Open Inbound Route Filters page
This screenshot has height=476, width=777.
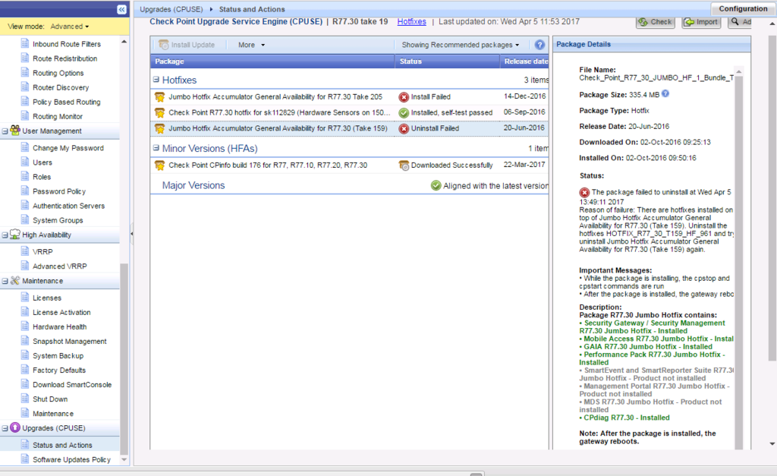pos(67,43)
